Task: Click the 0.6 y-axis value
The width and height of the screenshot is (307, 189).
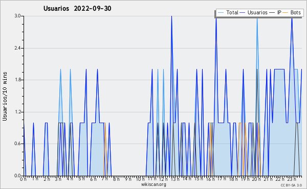Action: coord(17,144)
